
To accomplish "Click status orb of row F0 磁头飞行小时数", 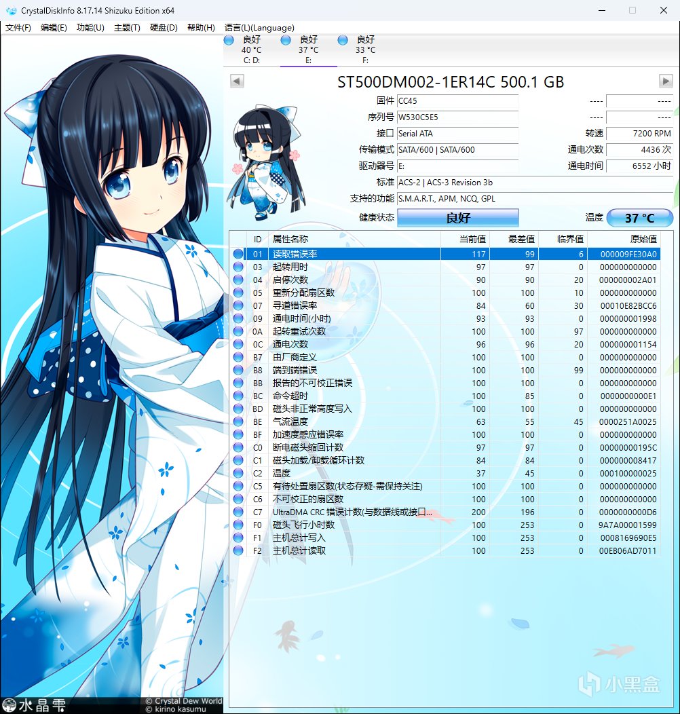I will [x=238, y=525].
